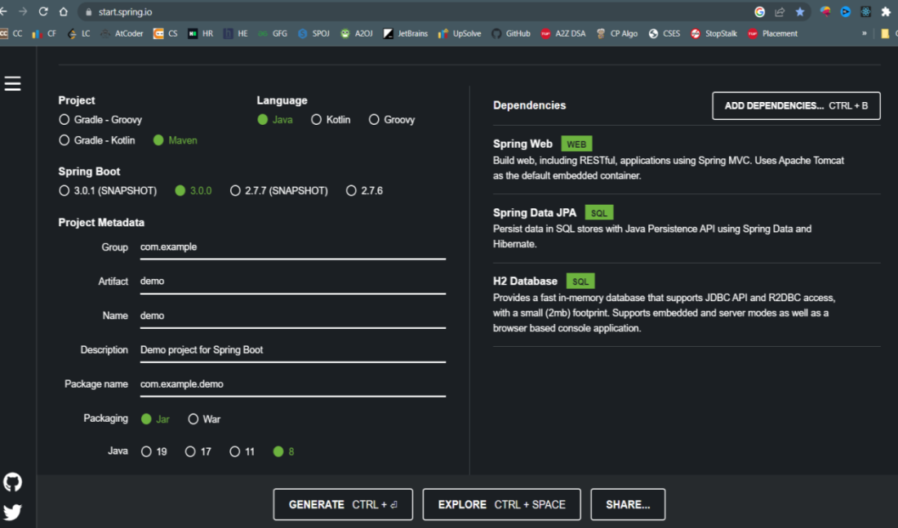Click the Group input field
The width and height of the screenshot is (898, 528).
(x=292, y=247)
